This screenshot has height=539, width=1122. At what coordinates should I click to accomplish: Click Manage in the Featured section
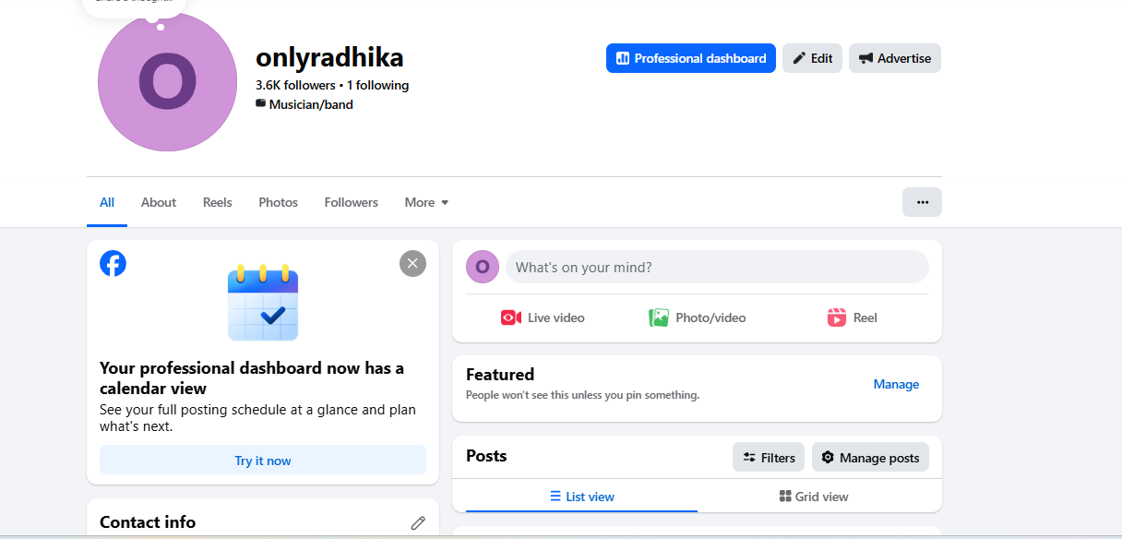[896, 384]
